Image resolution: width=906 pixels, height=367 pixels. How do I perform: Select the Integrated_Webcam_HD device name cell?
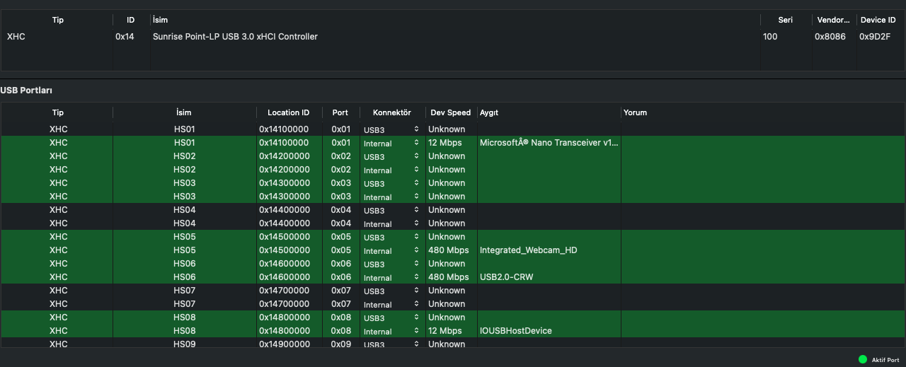coord(528,250)
